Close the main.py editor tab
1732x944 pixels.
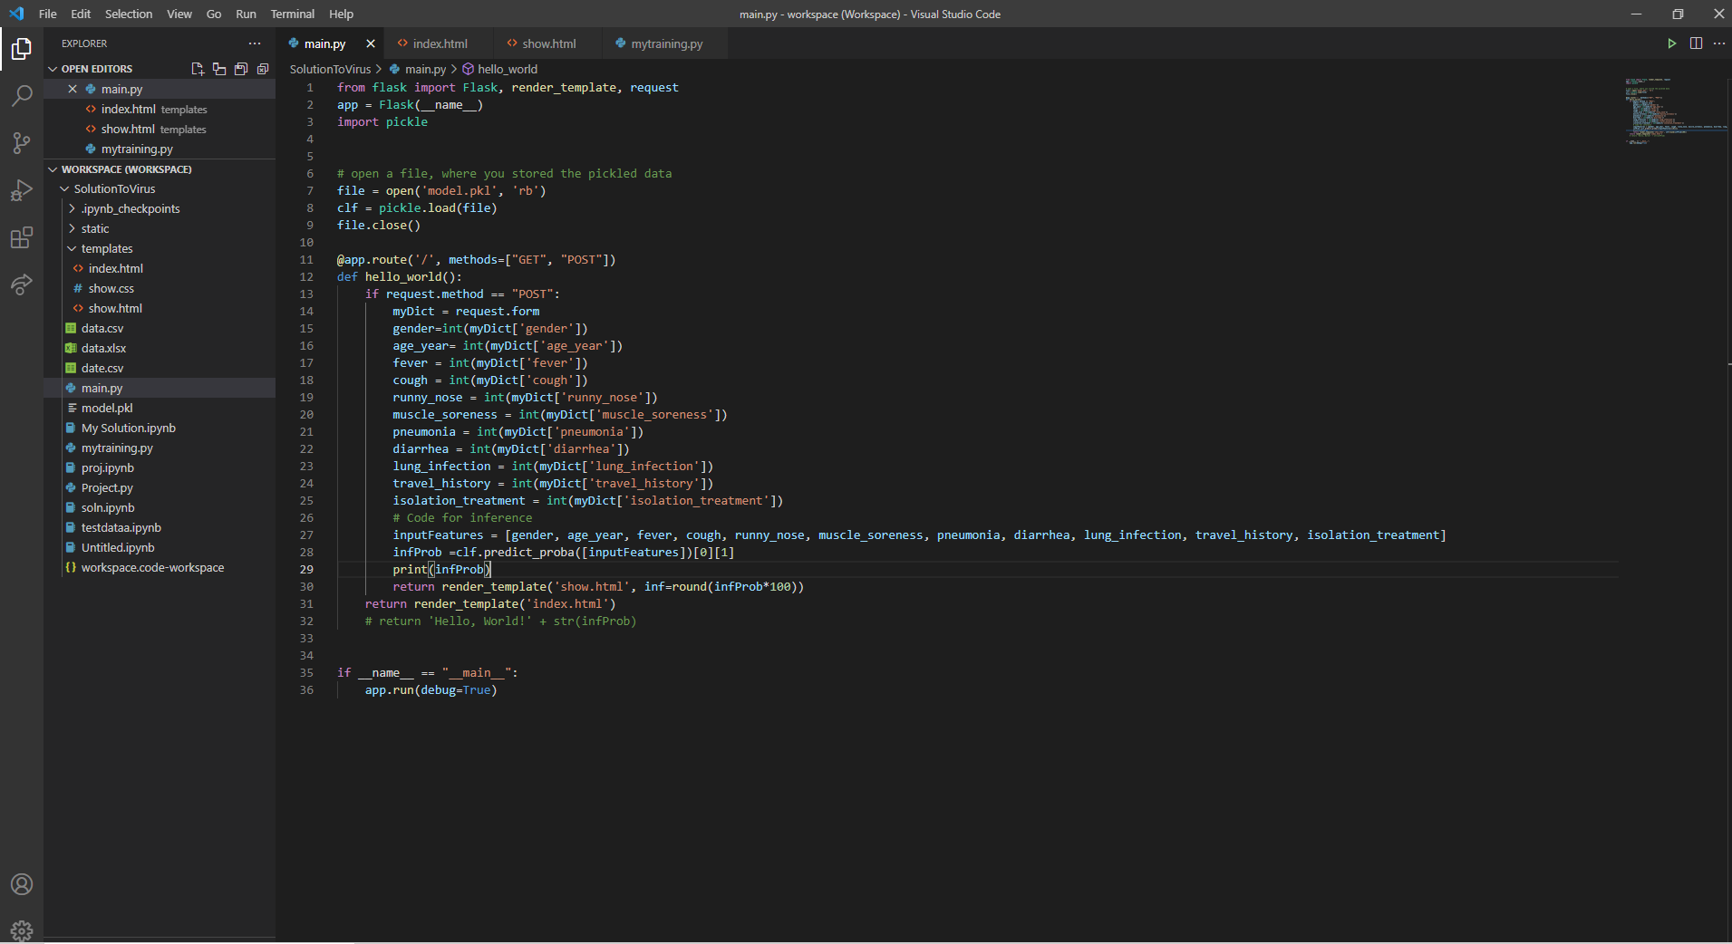(370, 43)
